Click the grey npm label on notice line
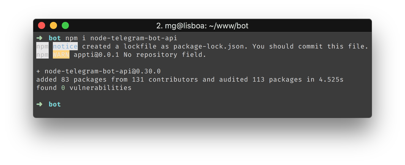 click(x=42, y=46)
